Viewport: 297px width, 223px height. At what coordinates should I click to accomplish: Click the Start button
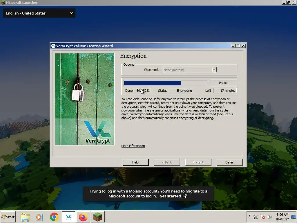click(x=8, y=217)
